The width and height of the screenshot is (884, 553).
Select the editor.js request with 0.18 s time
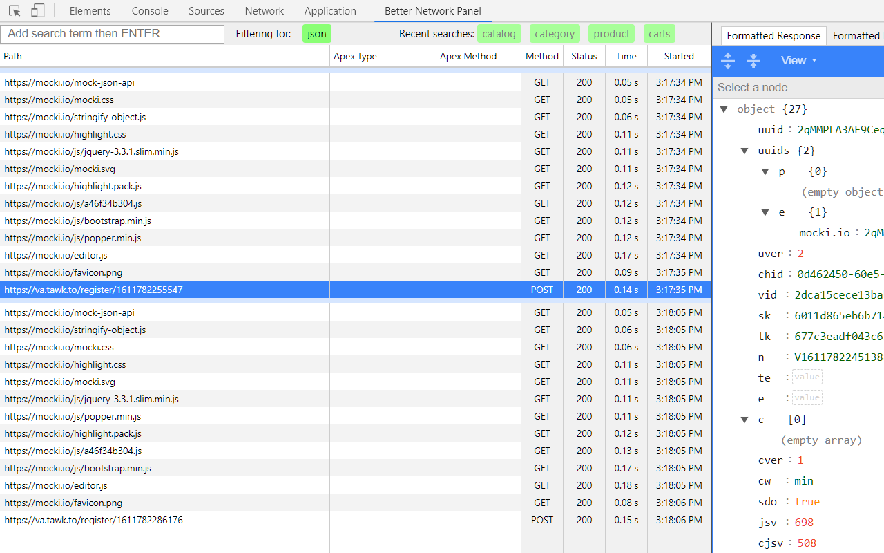tap(356, 485)
